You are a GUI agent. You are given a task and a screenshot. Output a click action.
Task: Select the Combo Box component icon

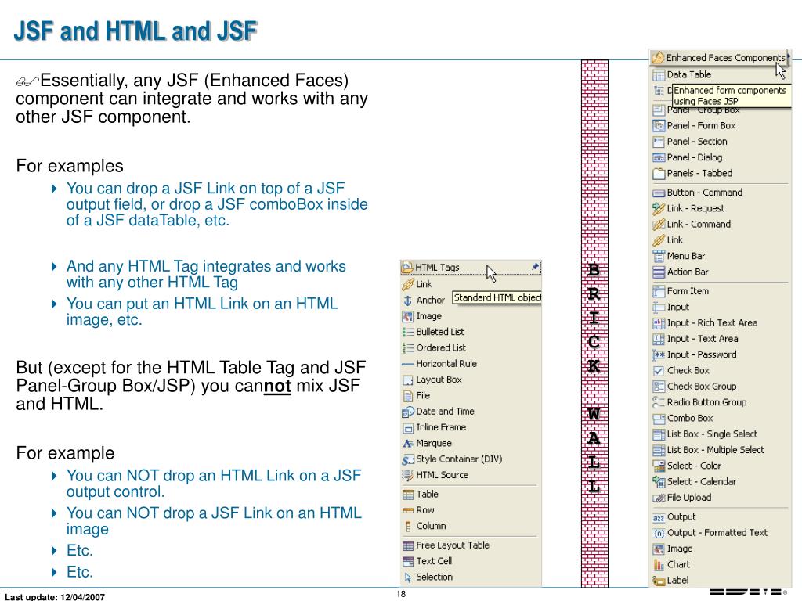(x=659, y=419)
